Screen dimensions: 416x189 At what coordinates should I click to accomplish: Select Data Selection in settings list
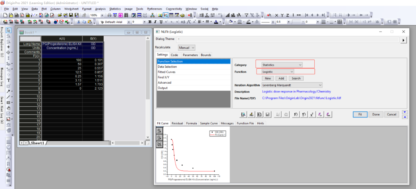tap(168, 67)
